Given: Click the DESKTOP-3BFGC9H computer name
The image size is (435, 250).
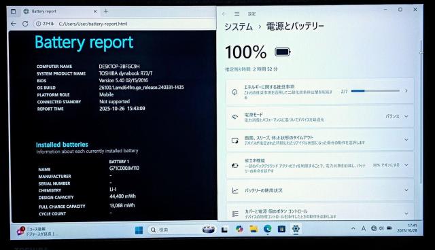Looking at the screenshot, I should (120, 67).
